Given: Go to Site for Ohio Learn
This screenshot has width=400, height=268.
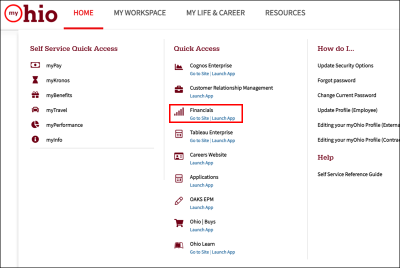Looking at the screenshot, I should tap(199, 252).
